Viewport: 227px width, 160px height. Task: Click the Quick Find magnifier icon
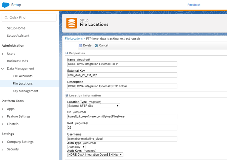click(6, 18)
